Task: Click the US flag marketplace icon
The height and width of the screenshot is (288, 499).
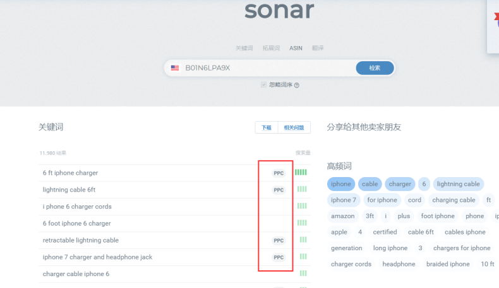Action: click(x=175, y=68)
